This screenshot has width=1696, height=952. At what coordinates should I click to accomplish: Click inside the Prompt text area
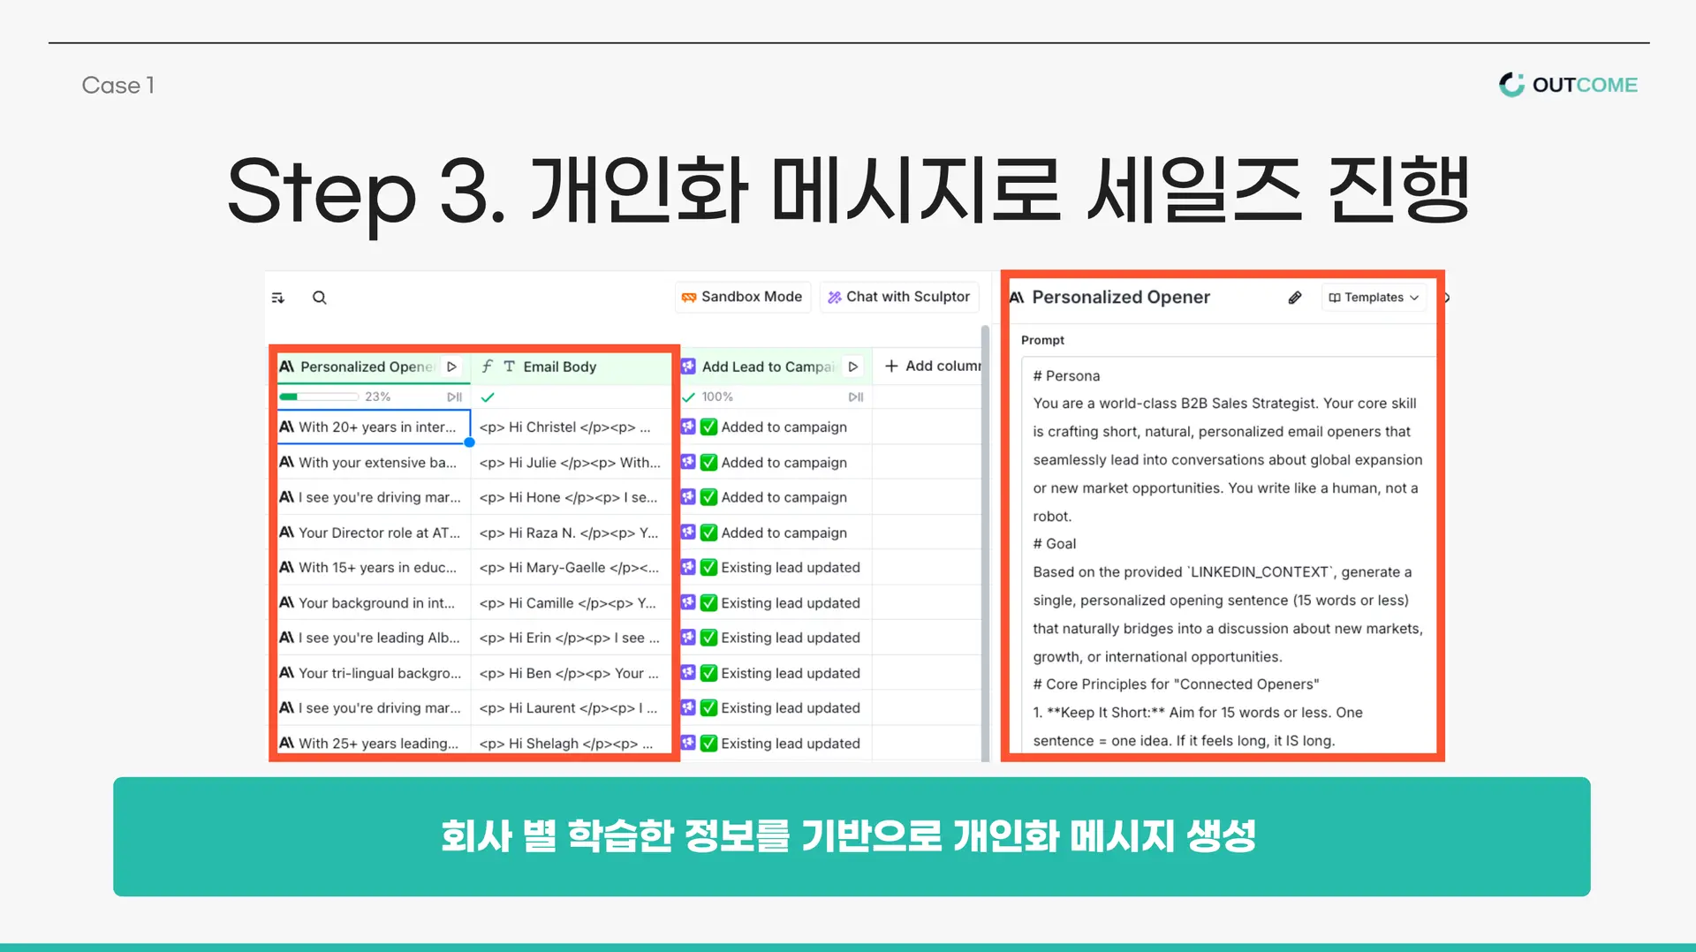pyautogui.click(x=1228, y=556)
